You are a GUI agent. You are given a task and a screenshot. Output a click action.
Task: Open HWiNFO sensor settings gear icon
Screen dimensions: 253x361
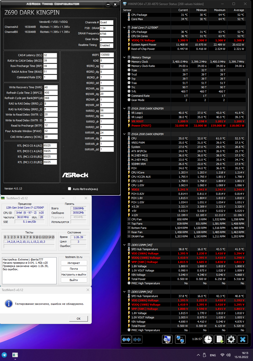(x=231, y=339)
